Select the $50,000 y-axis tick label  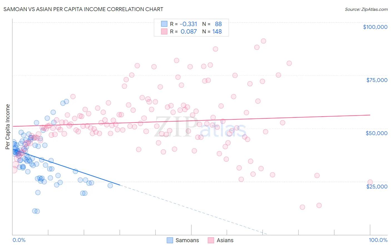coord(377,133)
